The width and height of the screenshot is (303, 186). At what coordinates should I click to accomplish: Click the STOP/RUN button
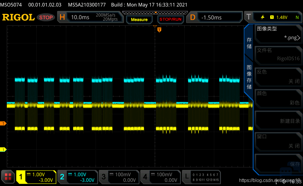170,19
